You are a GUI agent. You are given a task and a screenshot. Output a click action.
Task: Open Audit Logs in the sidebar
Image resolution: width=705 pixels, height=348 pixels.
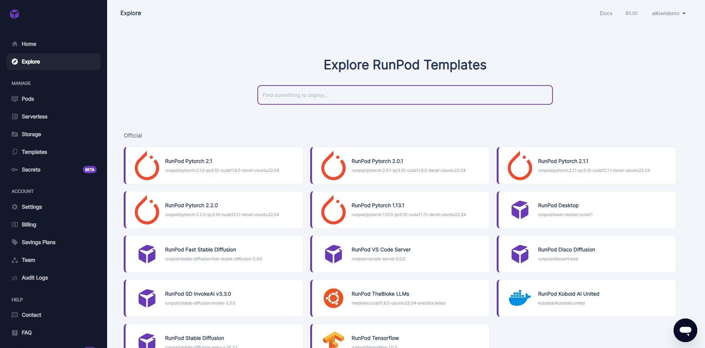tap(54, 278)
